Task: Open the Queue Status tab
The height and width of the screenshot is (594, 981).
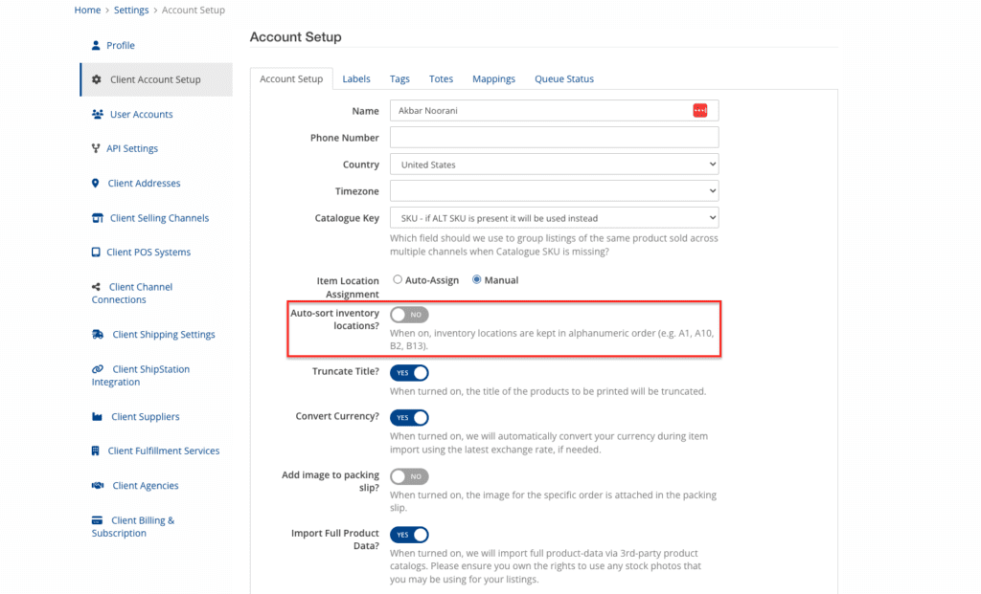Action: point(563,79)
